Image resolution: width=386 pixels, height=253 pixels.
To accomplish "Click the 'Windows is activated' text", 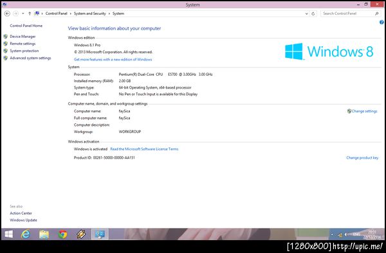I will (x=91, y=149).
